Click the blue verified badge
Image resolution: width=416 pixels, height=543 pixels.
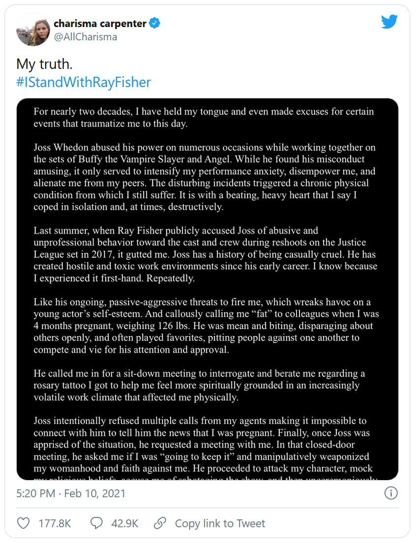(x=155, y=23)
